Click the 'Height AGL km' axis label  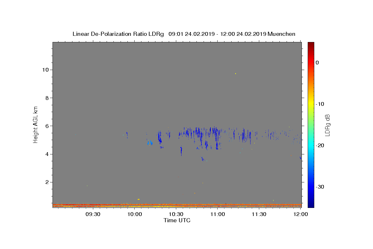(36, 125)
